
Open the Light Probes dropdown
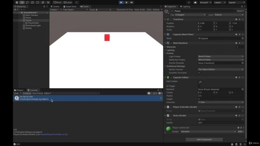(221, 57)
